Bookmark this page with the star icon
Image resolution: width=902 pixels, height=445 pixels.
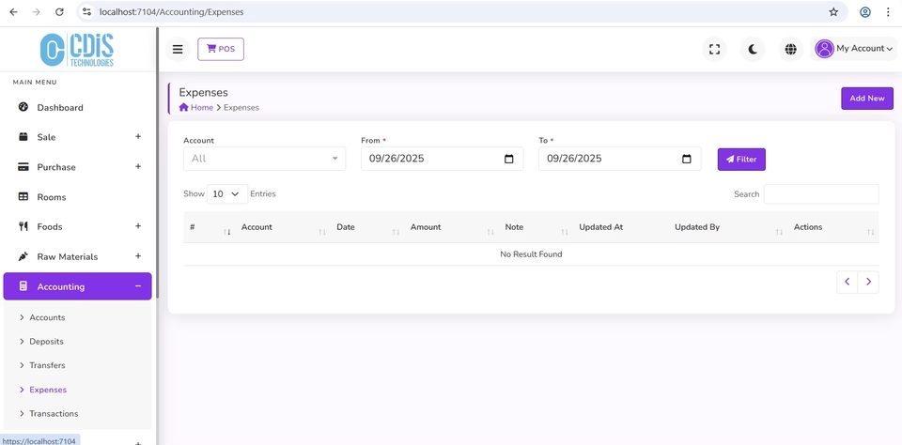833,12
